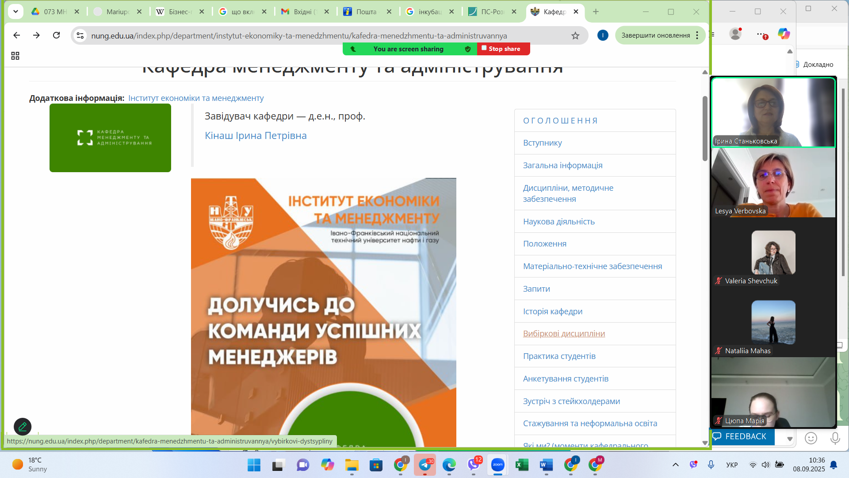Stop the screen share
This screenshot has height=478, width=849.
[x=503, y=49]
